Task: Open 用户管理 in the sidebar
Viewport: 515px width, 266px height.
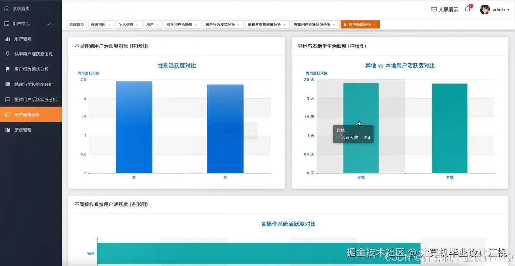Action: (31, 39)
